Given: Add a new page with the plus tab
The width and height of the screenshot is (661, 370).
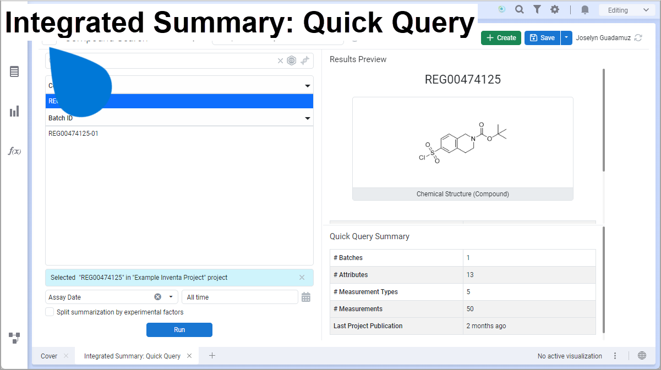Looking at the screenshot, I should [x=212, y=356].
